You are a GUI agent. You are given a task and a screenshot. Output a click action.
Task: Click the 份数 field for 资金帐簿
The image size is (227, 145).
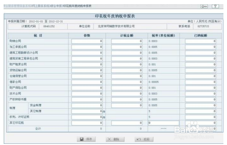[87, 105]
